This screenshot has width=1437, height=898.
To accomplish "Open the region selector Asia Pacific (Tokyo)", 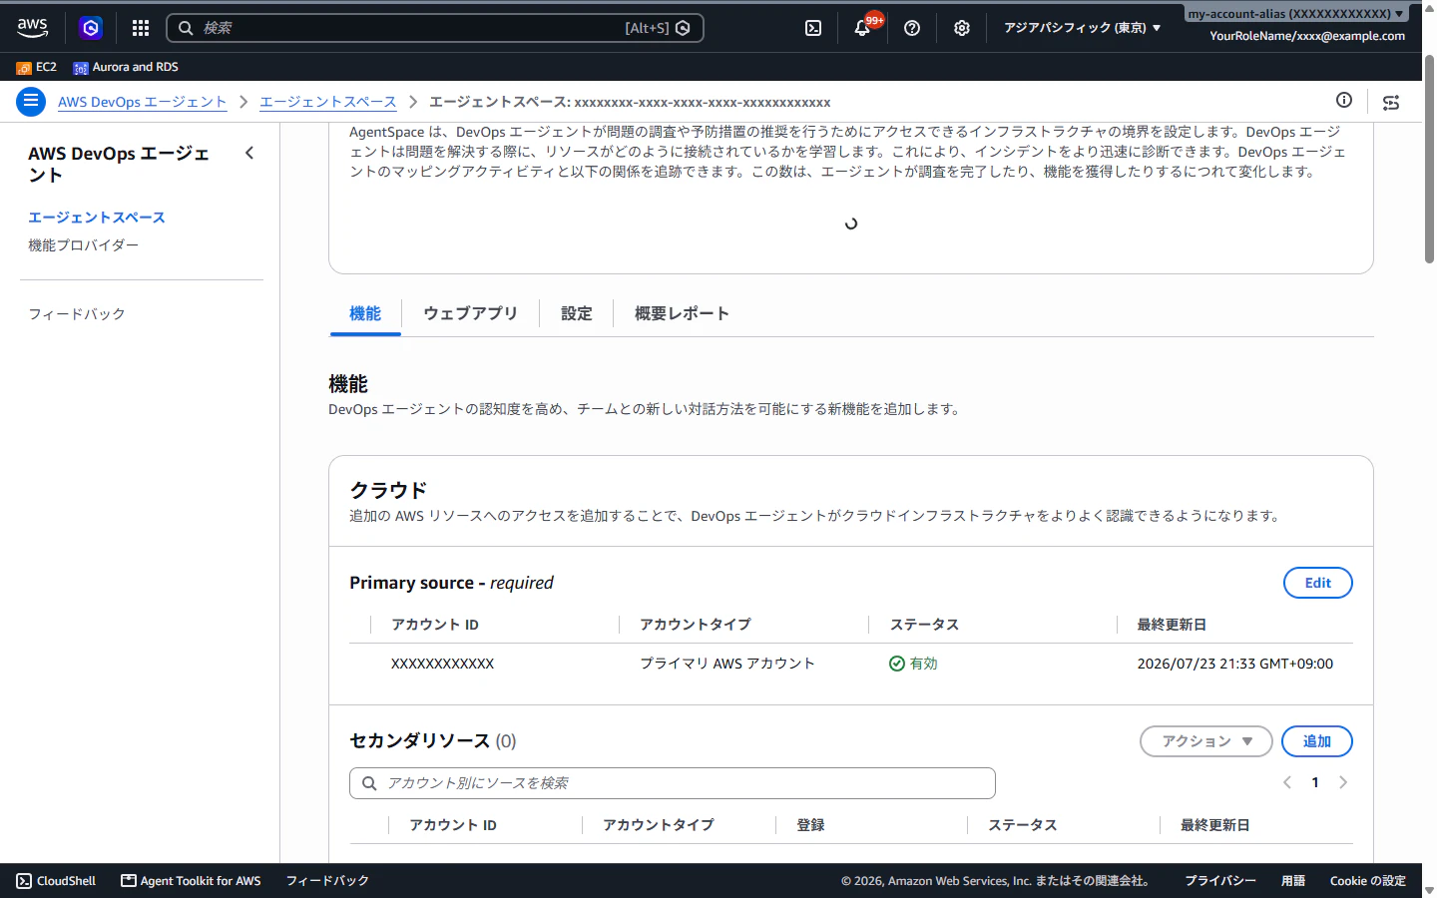I will (1083, 28).
